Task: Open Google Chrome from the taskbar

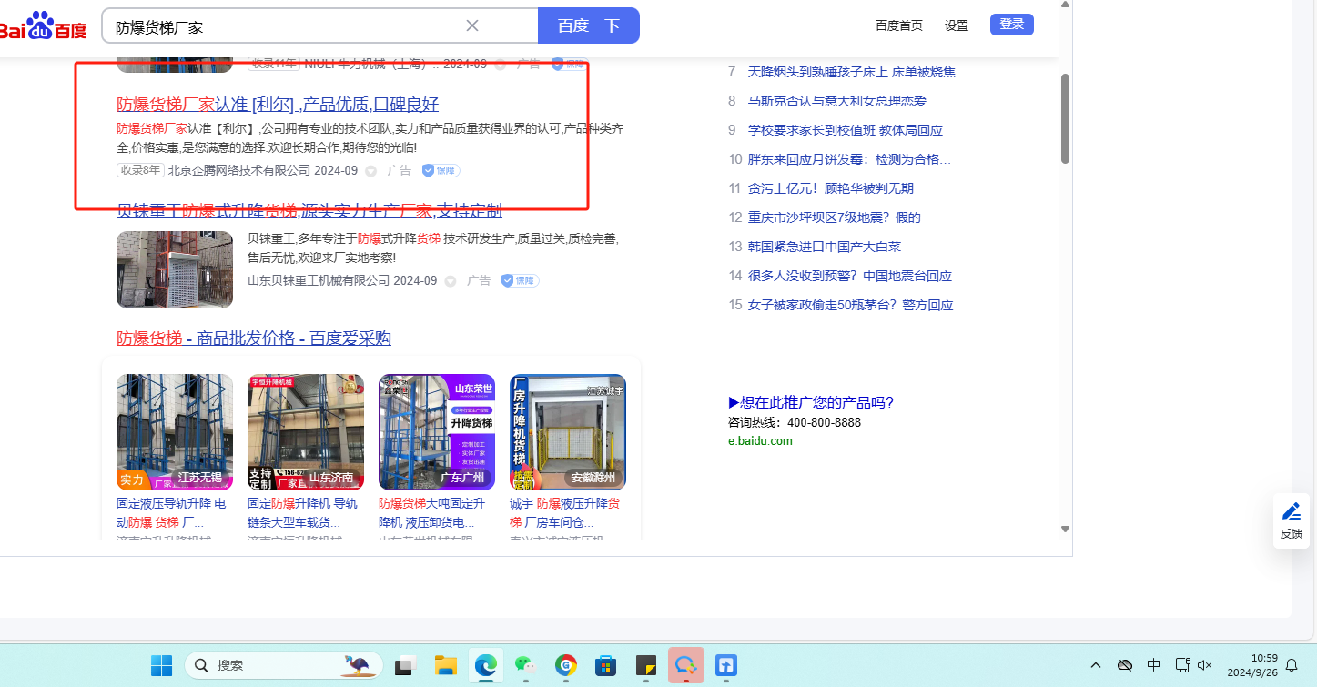Action: (566, 665)
